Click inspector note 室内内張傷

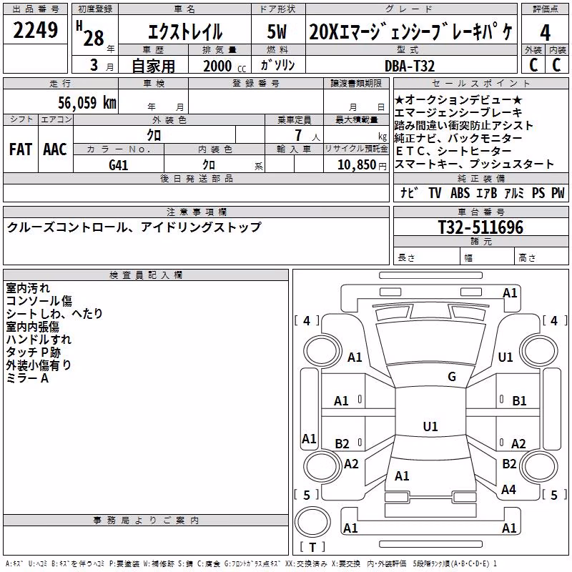pyautogui.click(x=32, y=327)
